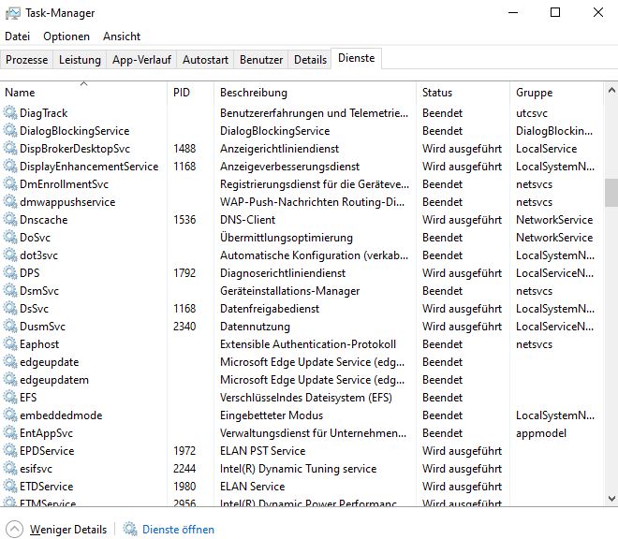Select the Übermittlungsoptimierung description text
Viewport: 618px width, 539px height.
pyautogui.click(x=287, y=237)
